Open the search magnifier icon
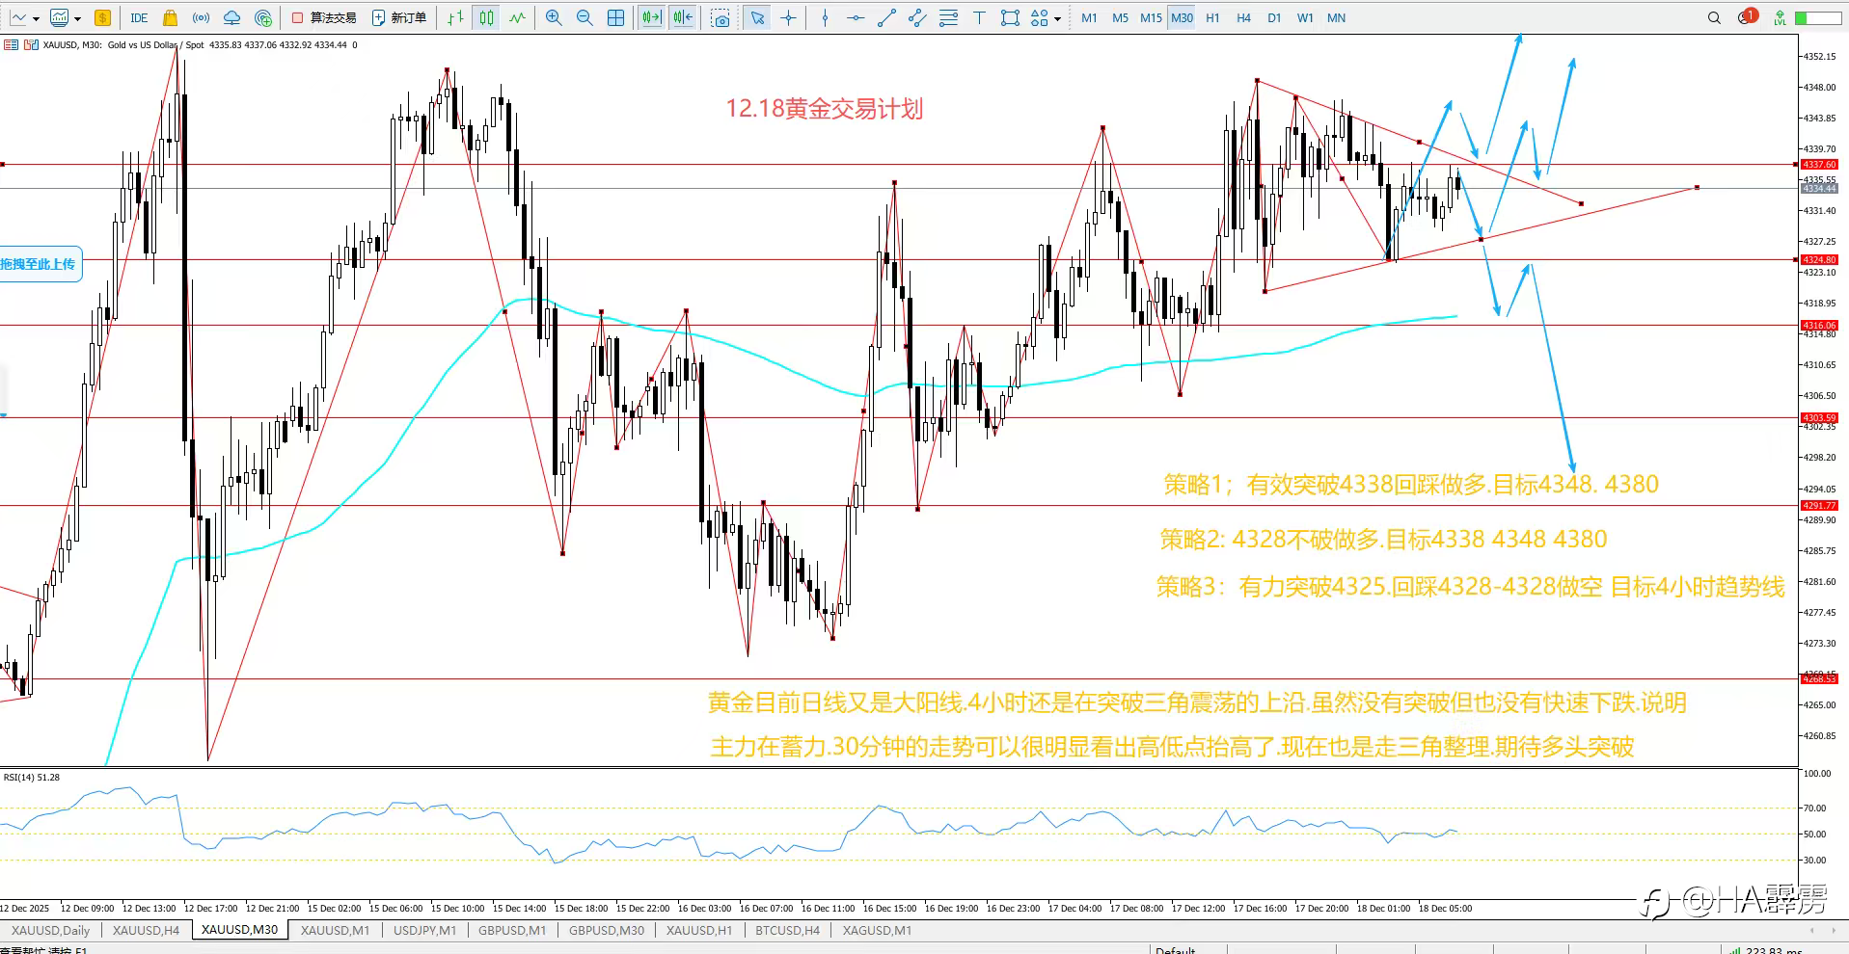The height and width of the screenshot is (954, 1849). pos(1714,17)
